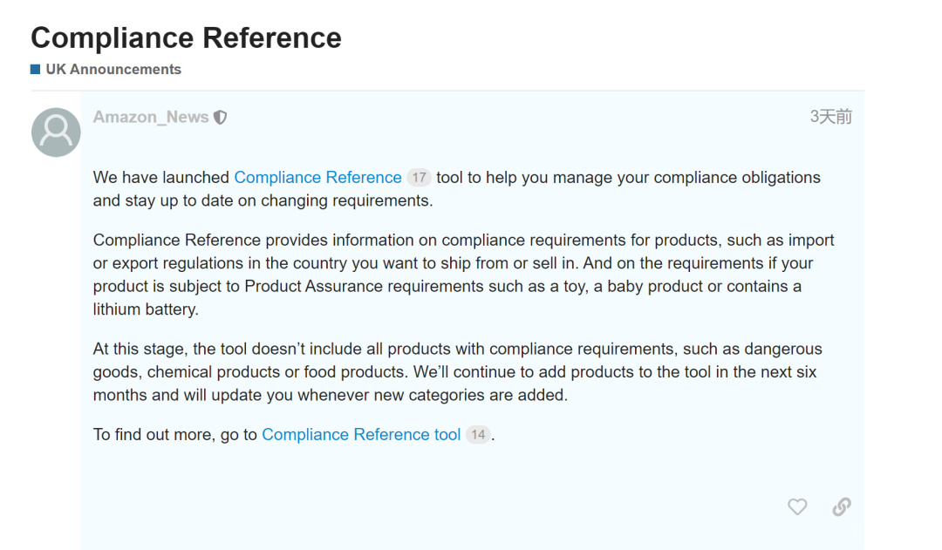Open the UK Announcements category
Screen dimensions: 942x550
tap(113, 70)
